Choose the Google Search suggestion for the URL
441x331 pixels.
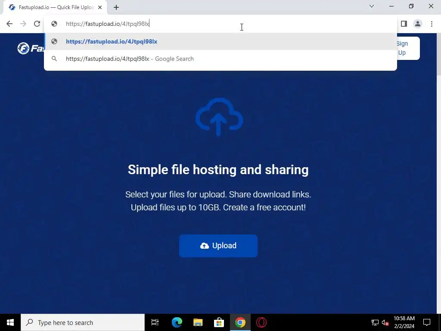(220, 59)
